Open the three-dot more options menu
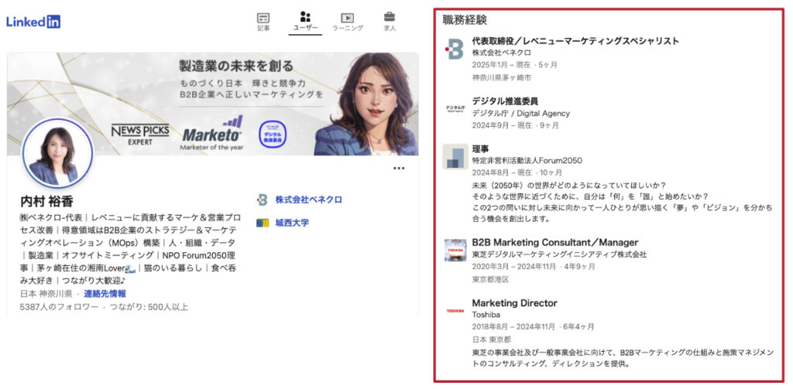This screenshot has height=389, width=793. pyautogui.click(x=399, y=169)
